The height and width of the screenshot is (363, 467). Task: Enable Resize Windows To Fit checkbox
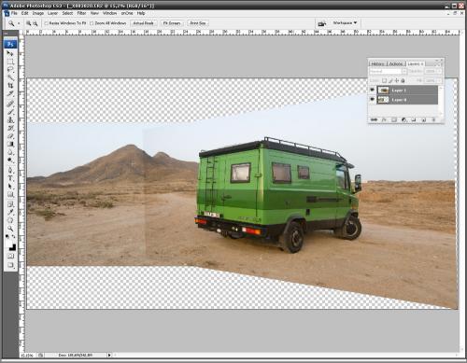click(46, 23)
